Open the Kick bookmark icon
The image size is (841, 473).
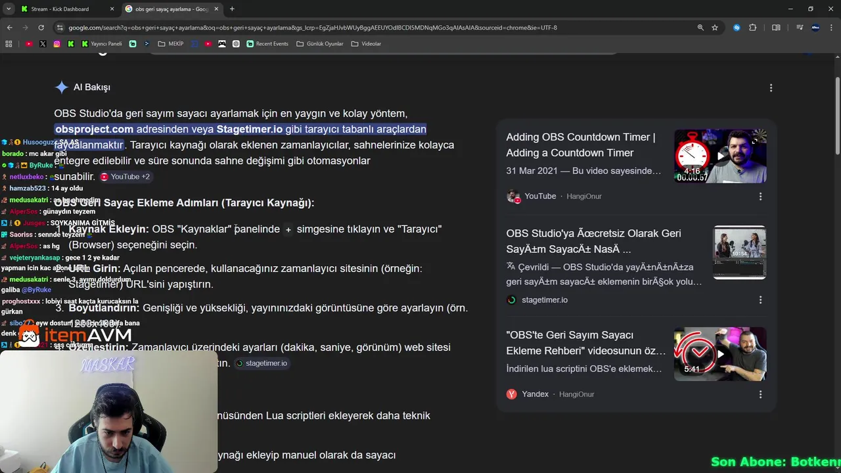[x=70, y=44]
